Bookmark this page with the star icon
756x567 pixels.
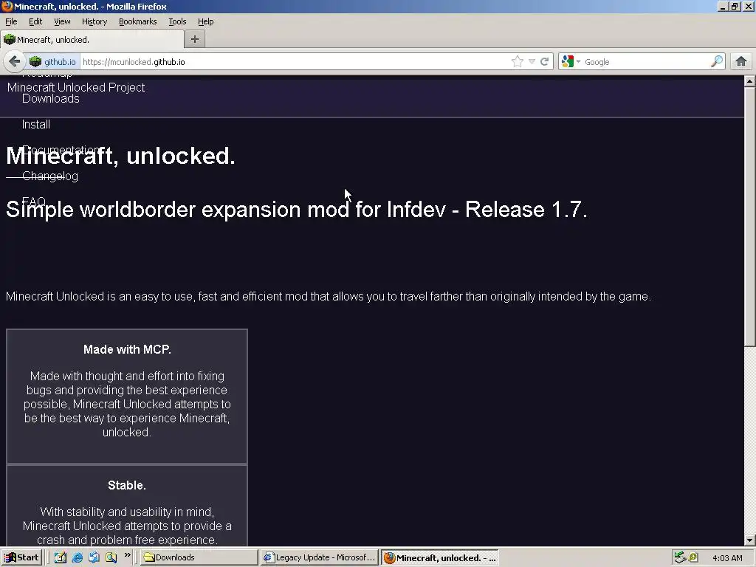518,62
